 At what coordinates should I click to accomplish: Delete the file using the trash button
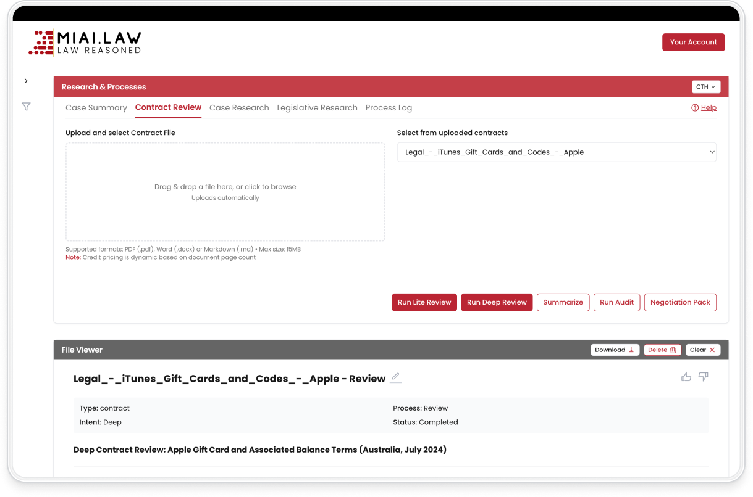point(662,350)
